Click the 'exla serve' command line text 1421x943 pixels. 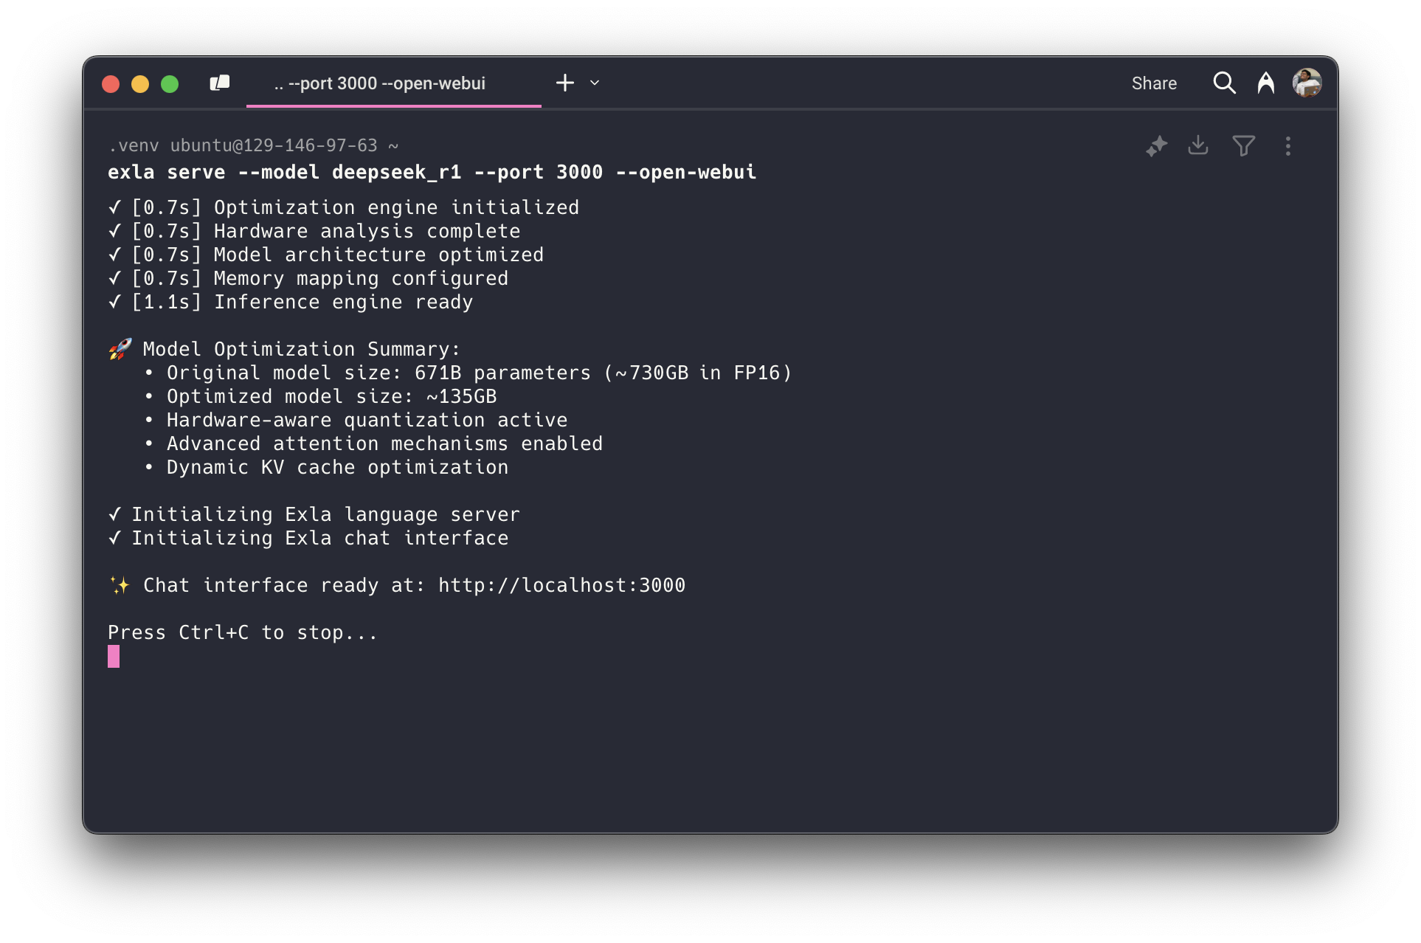[x=432, y=172]
